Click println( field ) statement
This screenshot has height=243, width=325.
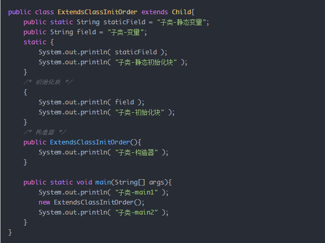[91, 102]
